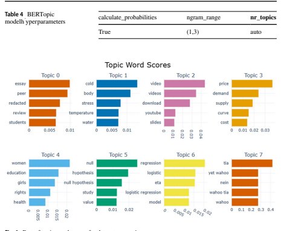Click the 'ngram_range' column header
The width and height of the screenshot is (284, 231).
[x=204, y=18]
